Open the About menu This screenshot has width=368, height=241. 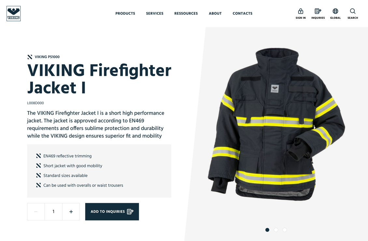coord(215,13)
